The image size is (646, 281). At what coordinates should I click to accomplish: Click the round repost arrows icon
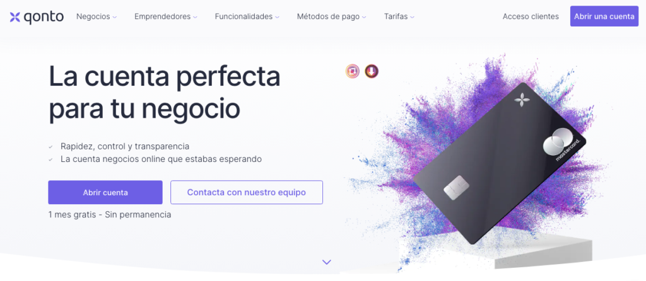point(352,71)
